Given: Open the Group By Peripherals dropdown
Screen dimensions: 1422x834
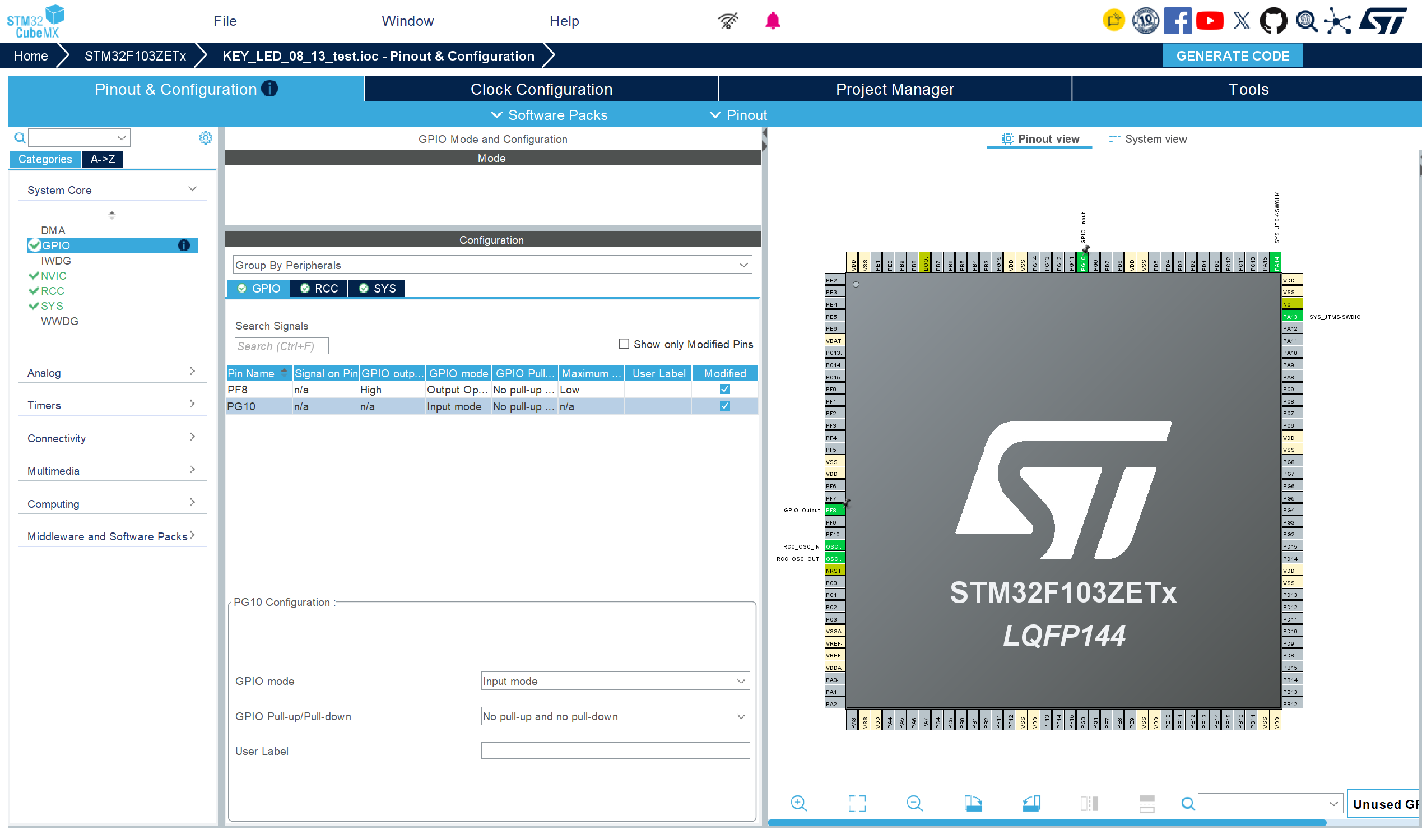Looking at the screenshot, I should click(492, 265).
